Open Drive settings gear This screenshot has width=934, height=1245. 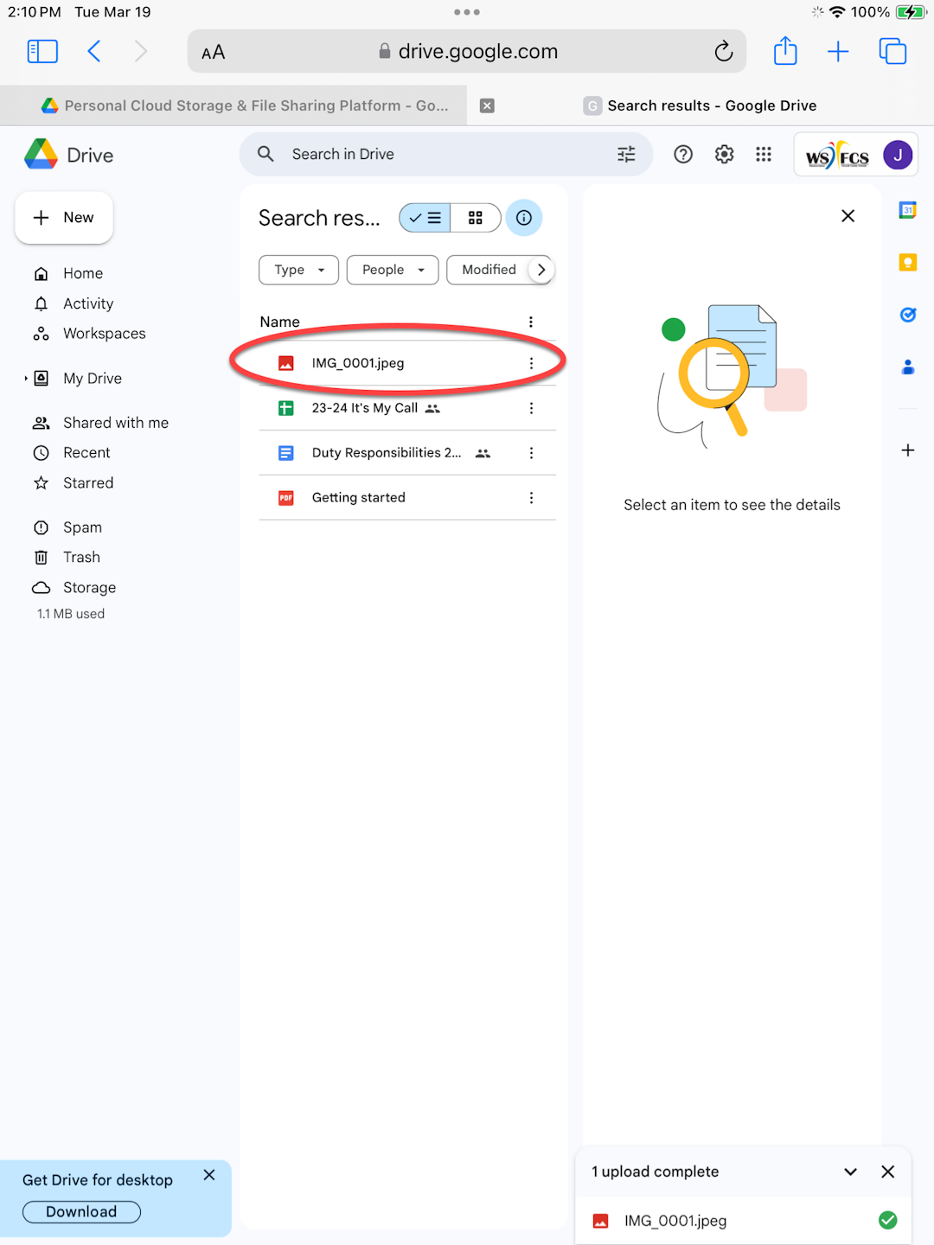724,154
